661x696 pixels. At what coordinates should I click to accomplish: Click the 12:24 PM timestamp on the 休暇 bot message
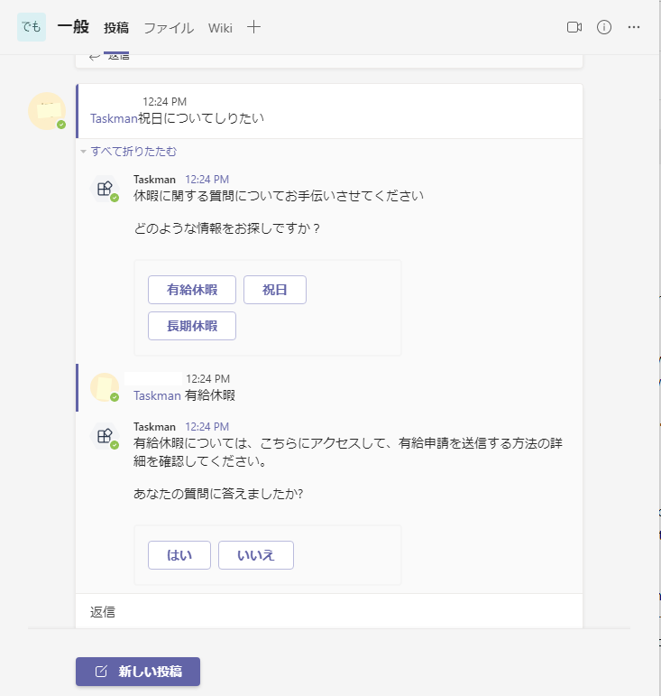click(x=207, y=180)
